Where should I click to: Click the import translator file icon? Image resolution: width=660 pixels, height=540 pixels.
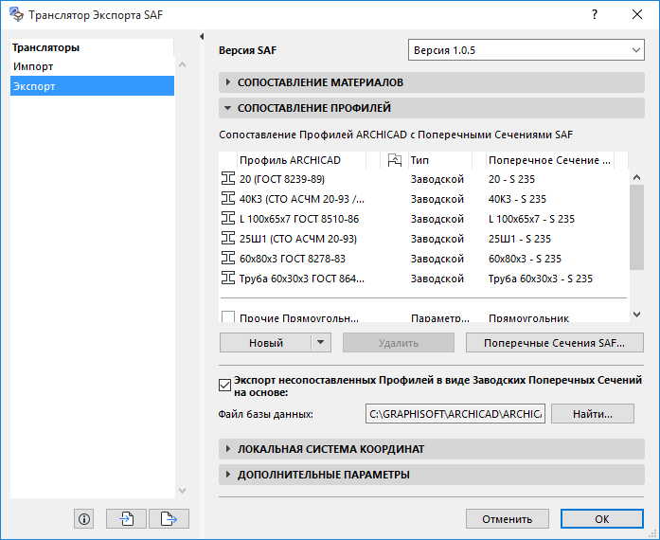pyautogui.click(x=126, y=518)
